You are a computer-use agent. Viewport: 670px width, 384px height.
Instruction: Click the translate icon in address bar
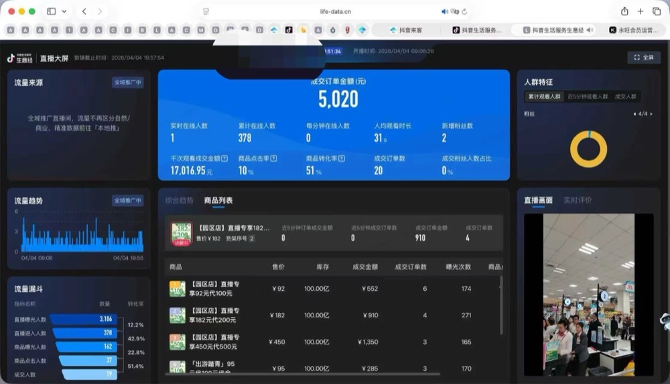point(455,11)
